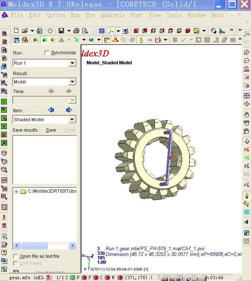Click the red 'C' report icon
Image resolution: width=251 pixels, height=281 pixels.
(4, 207)
